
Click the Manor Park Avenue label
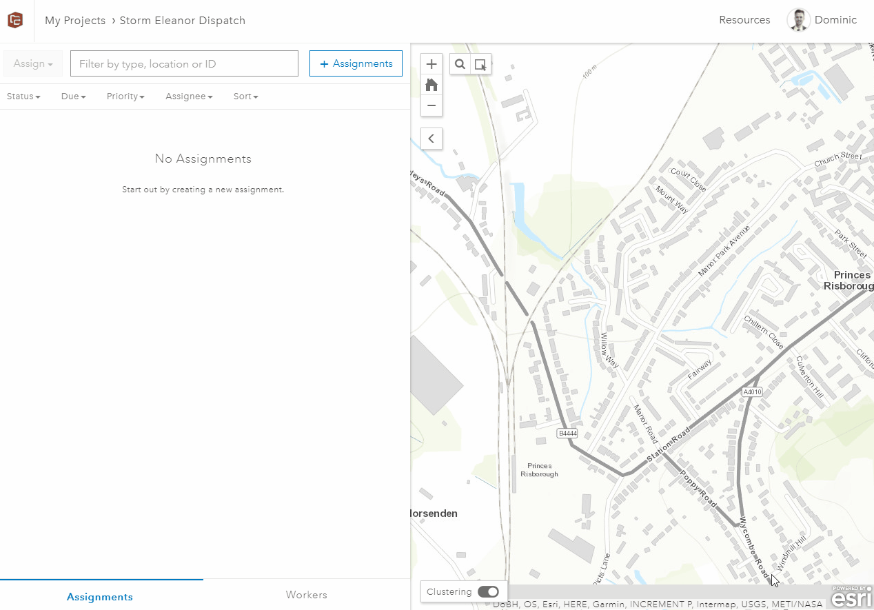(723, 251)
